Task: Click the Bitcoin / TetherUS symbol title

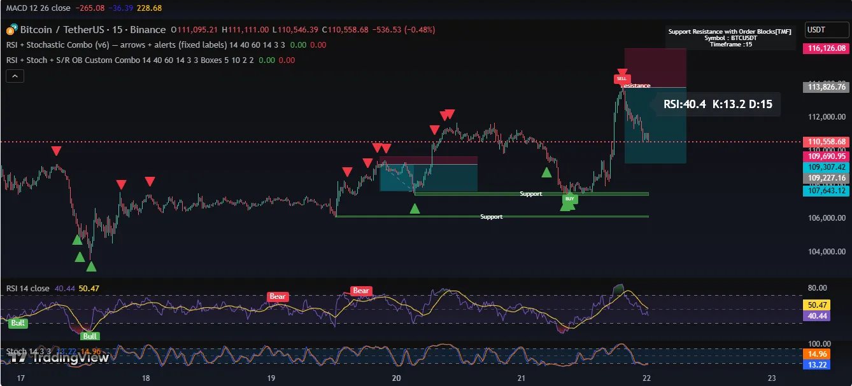Action: tap(93, 30)
